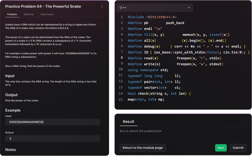Click the example input KSEESNANNAAKNKESE field
Viewport: 252px width, 156px height.
coord(53,122)
